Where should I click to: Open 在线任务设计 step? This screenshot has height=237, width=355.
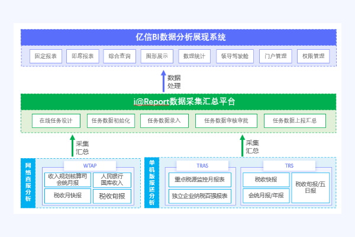56,120
